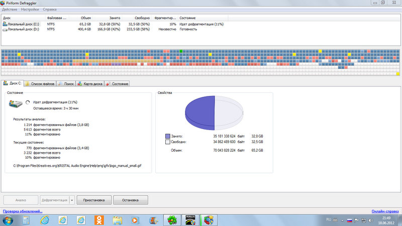402x226 pixels.
Task: Open the Справка menu
Action: (x=50, y=10)
